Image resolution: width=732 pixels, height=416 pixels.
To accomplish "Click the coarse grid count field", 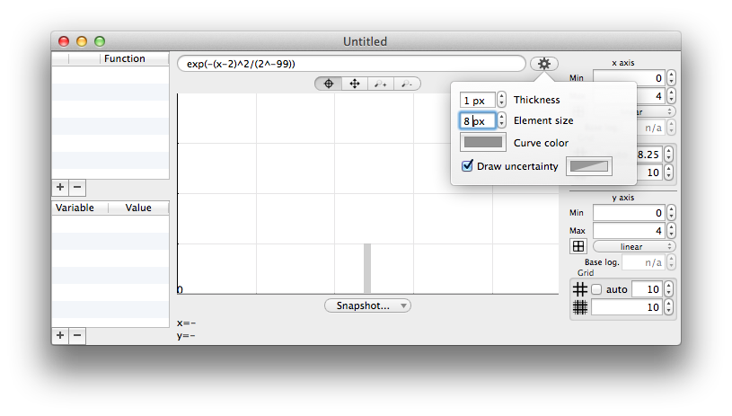I will pos(647,289).
